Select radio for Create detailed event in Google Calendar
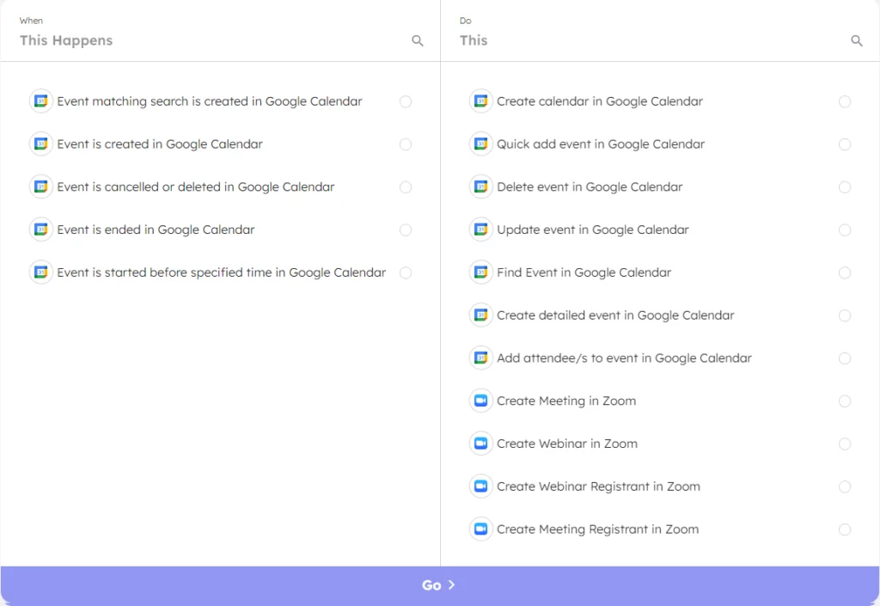This screenshot has height=606, width=880. coord(845,315)
